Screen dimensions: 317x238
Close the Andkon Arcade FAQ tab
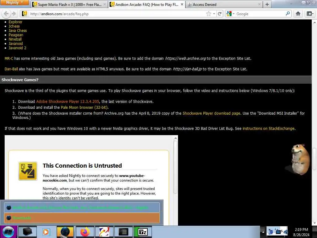[x=182, y=4]
